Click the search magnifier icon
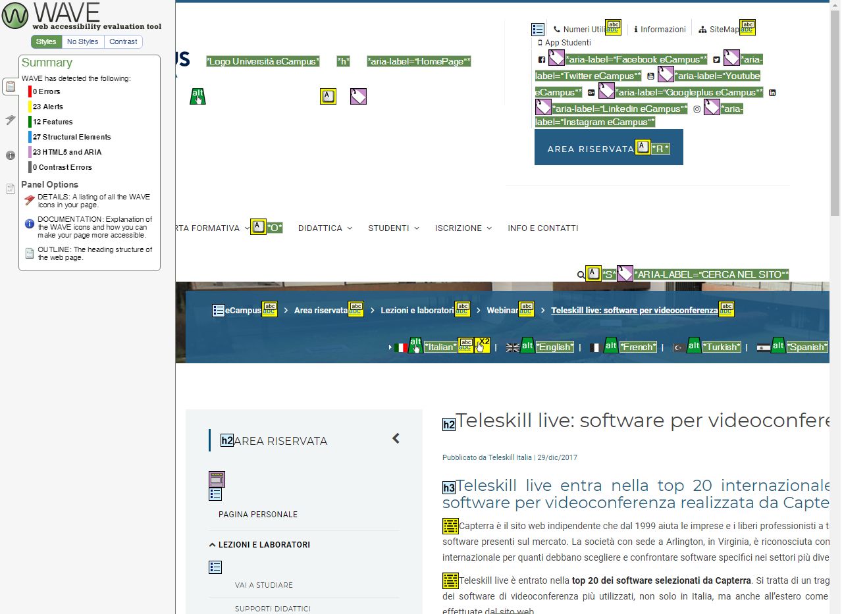Screen dimensions: 842x614 [581, 274]
